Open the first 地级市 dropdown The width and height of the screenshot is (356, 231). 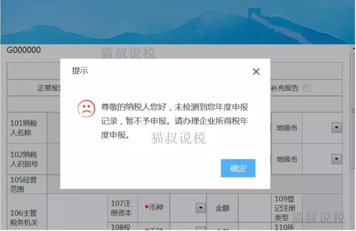point(336,128)
